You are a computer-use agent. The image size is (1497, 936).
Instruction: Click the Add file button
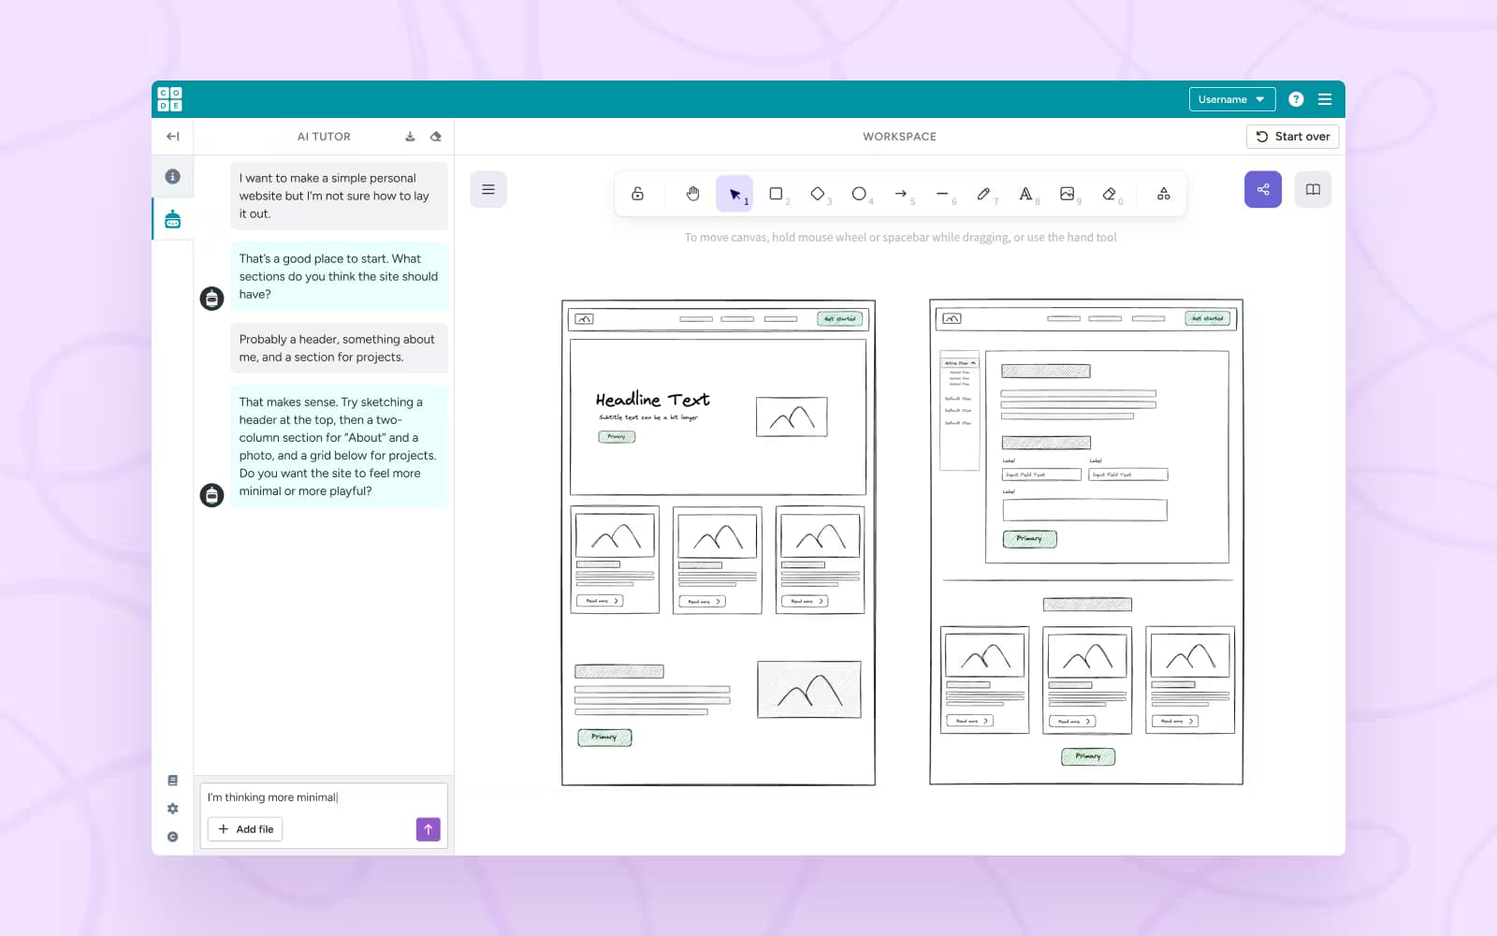246,829
